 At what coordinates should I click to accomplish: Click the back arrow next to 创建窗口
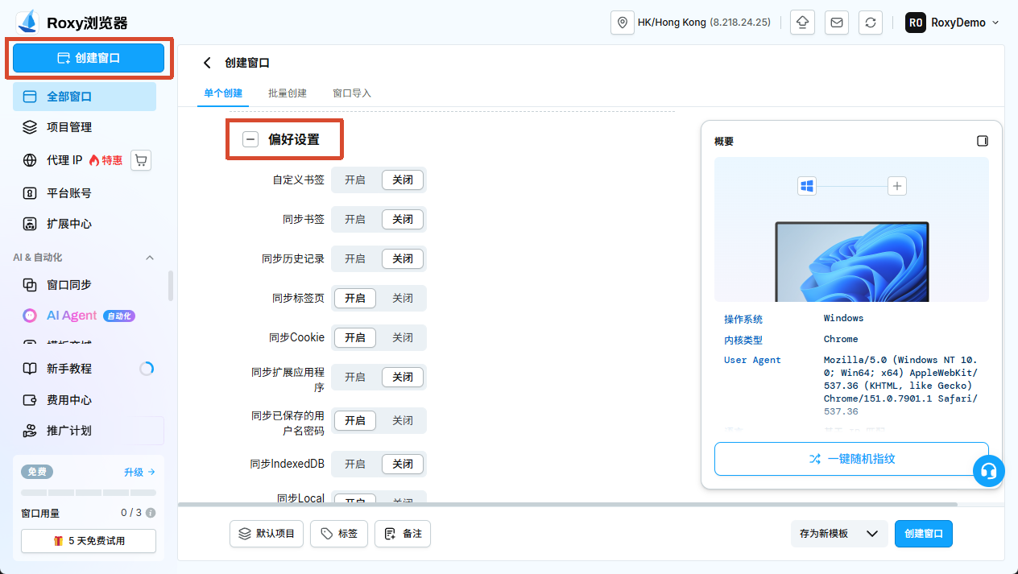[x=207, y=63]
